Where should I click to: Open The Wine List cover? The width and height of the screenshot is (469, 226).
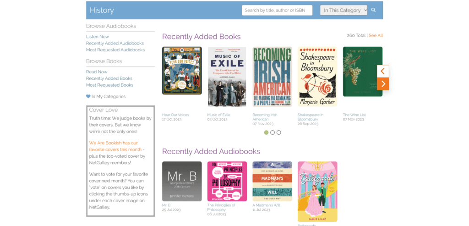363,72
